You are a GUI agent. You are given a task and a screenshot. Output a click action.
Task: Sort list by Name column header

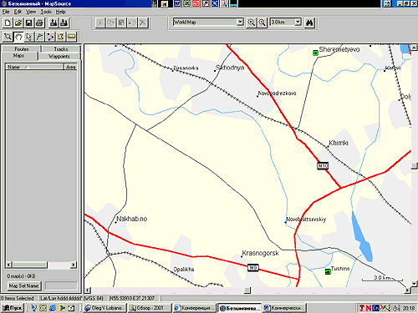pyautogui.click(x=34, y=67)
